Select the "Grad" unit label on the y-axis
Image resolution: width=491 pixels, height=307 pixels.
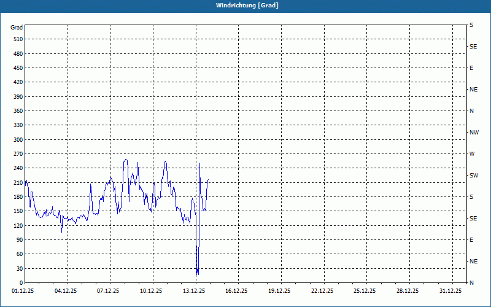point(17,28)
